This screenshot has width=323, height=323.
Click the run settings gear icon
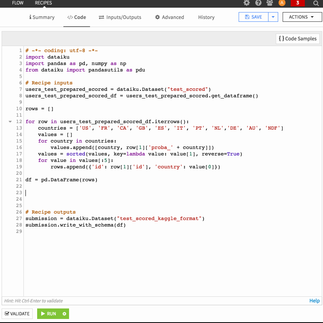(64, 314)
